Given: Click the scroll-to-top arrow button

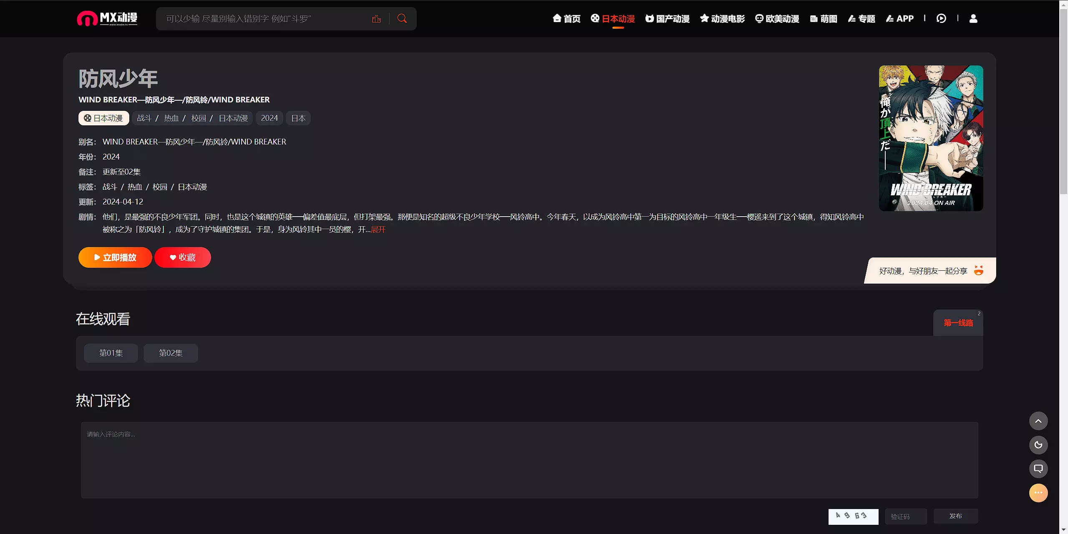Looking at the screenshot, I should point(1038,421).
